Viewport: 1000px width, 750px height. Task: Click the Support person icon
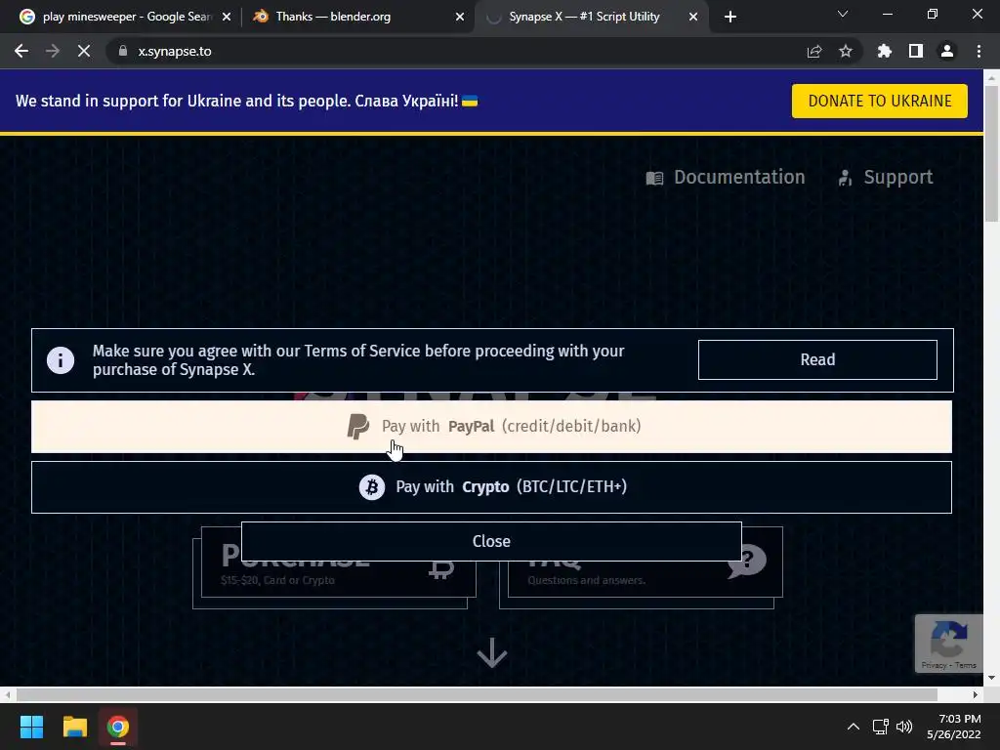tap(845, 178)
